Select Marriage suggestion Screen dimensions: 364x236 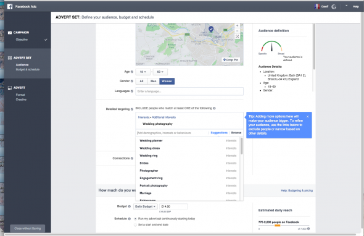(188, 193)
